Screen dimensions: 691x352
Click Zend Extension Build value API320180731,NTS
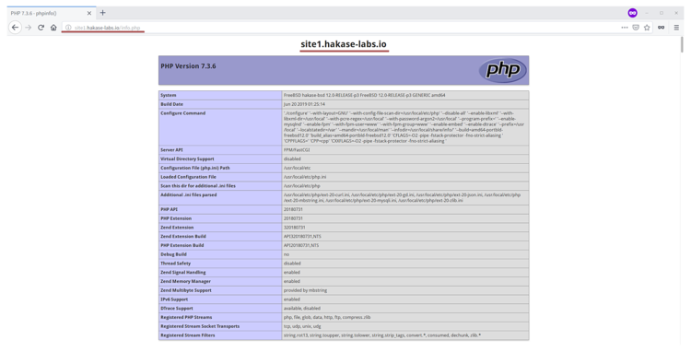coord(302,237)
